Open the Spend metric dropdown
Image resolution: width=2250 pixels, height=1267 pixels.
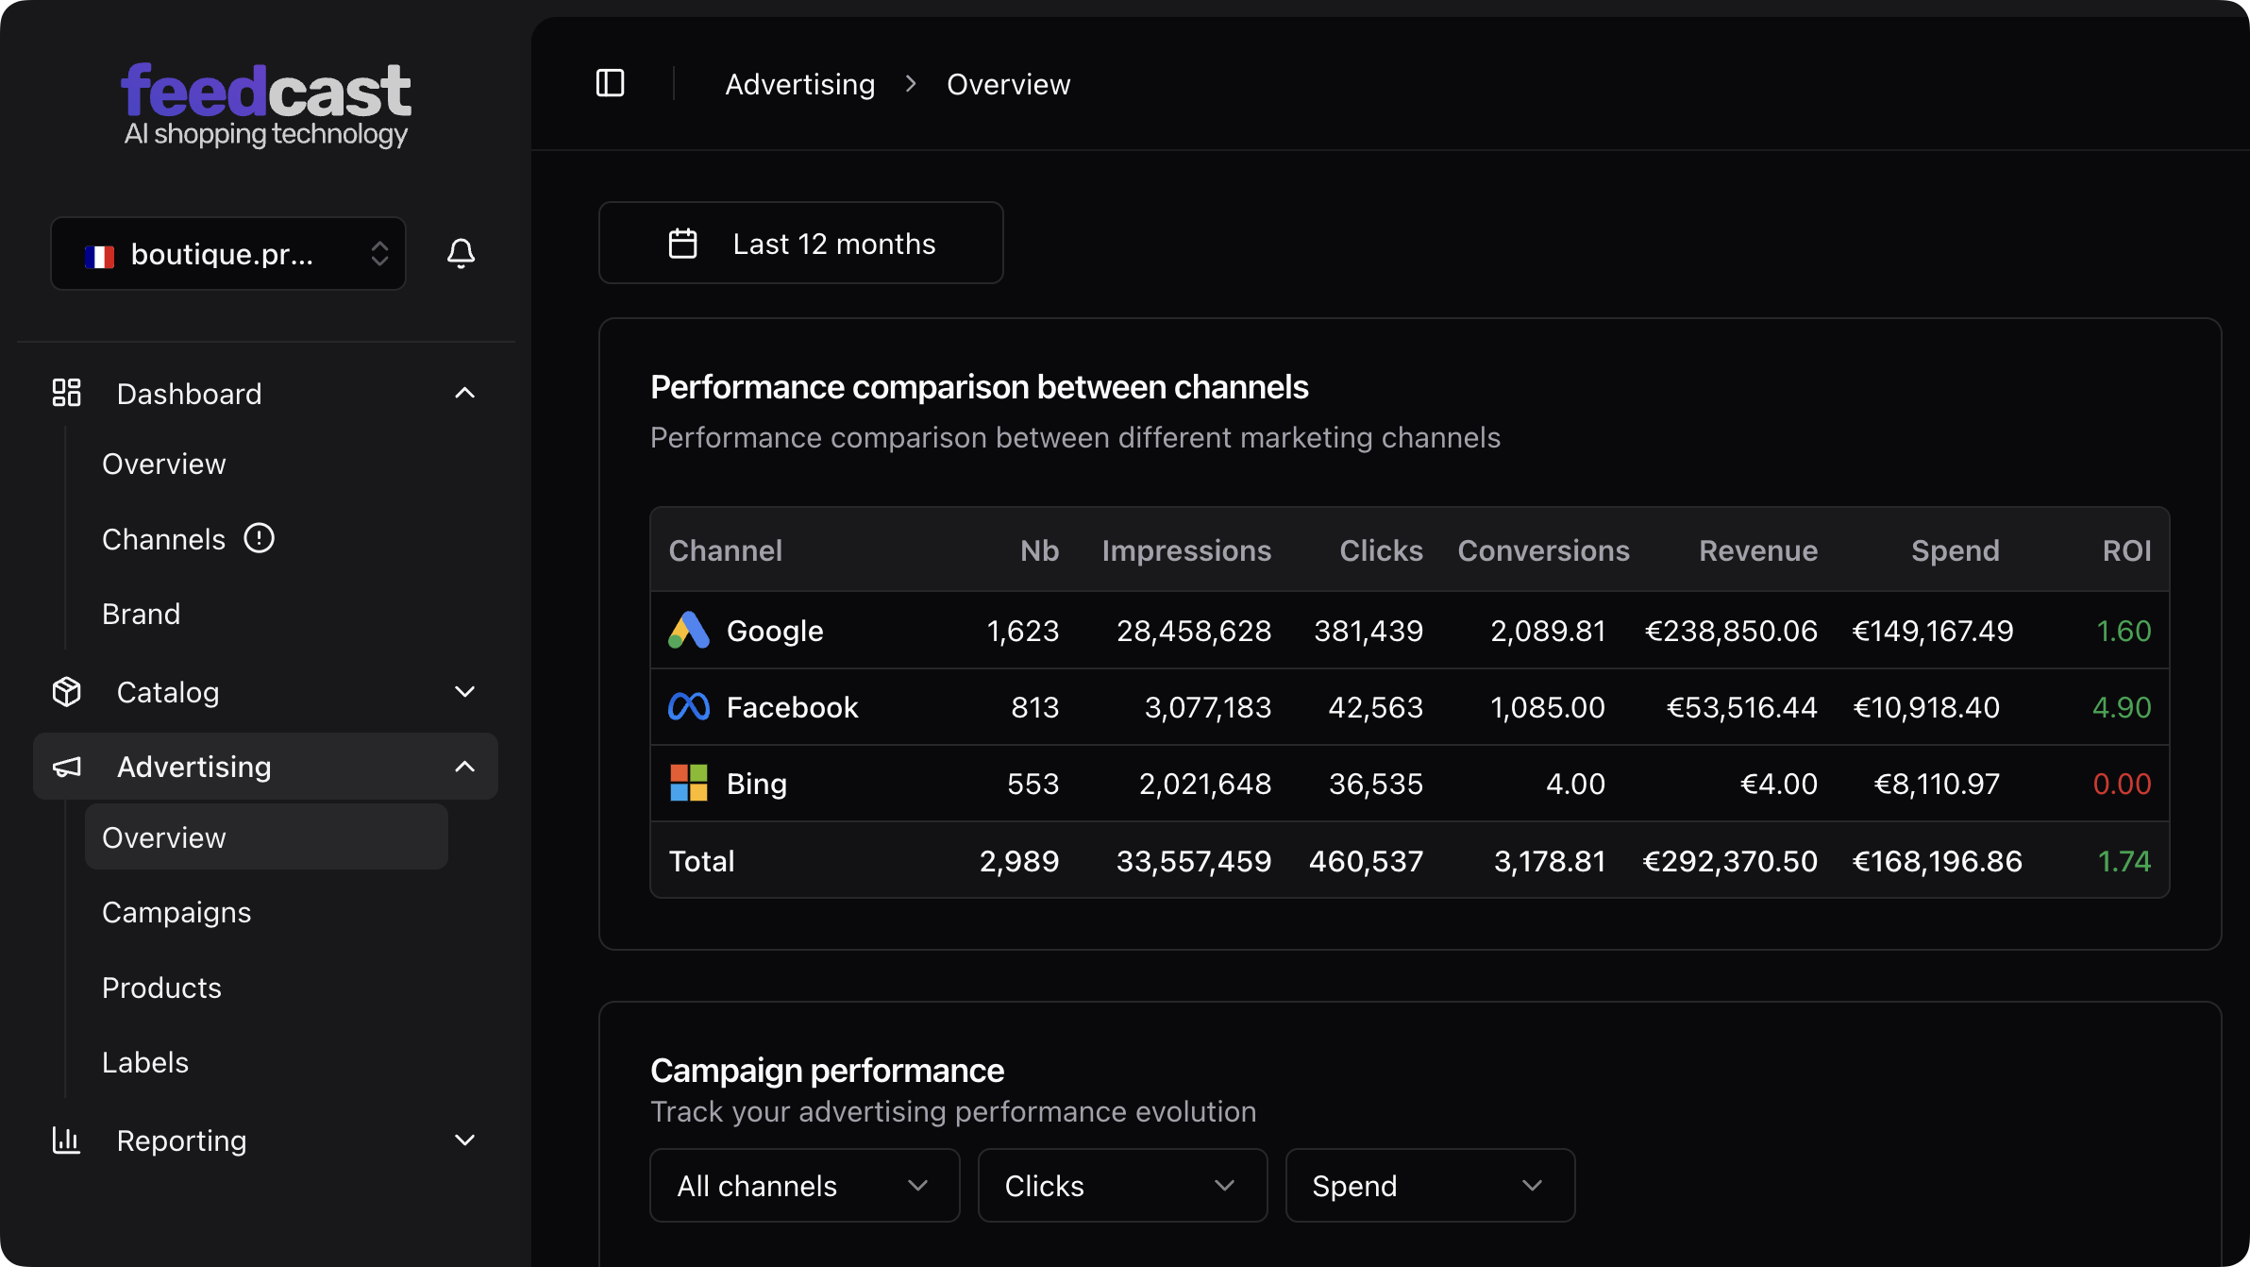coord(1429,1185)
